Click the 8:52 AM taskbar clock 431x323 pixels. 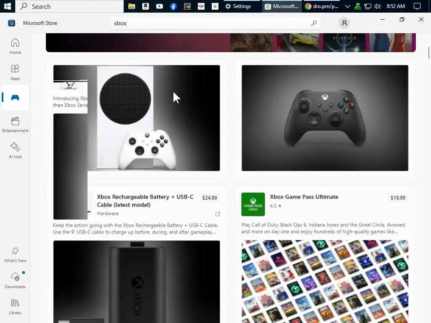point(396,6)
